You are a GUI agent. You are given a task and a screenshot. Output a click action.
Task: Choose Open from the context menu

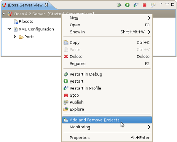(x=107, y=25)
